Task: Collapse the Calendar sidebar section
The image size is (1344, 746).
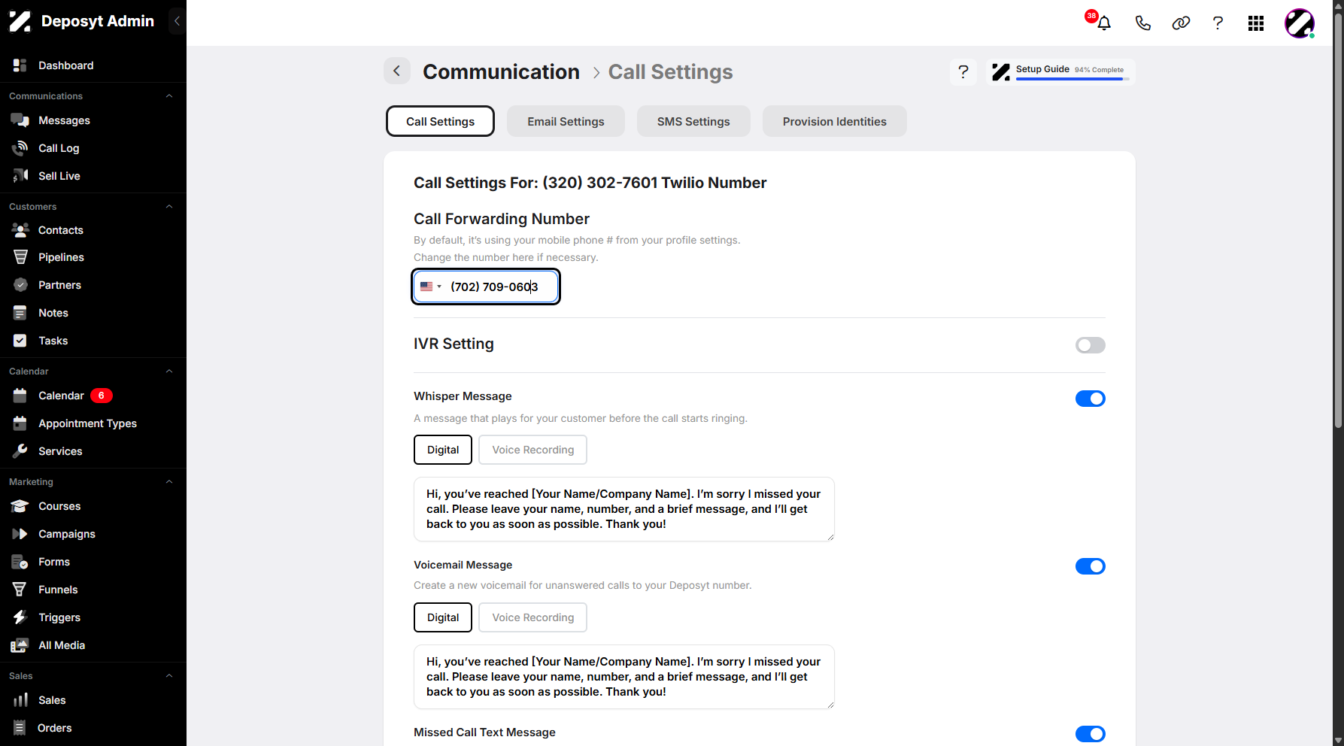Action: 169,371
